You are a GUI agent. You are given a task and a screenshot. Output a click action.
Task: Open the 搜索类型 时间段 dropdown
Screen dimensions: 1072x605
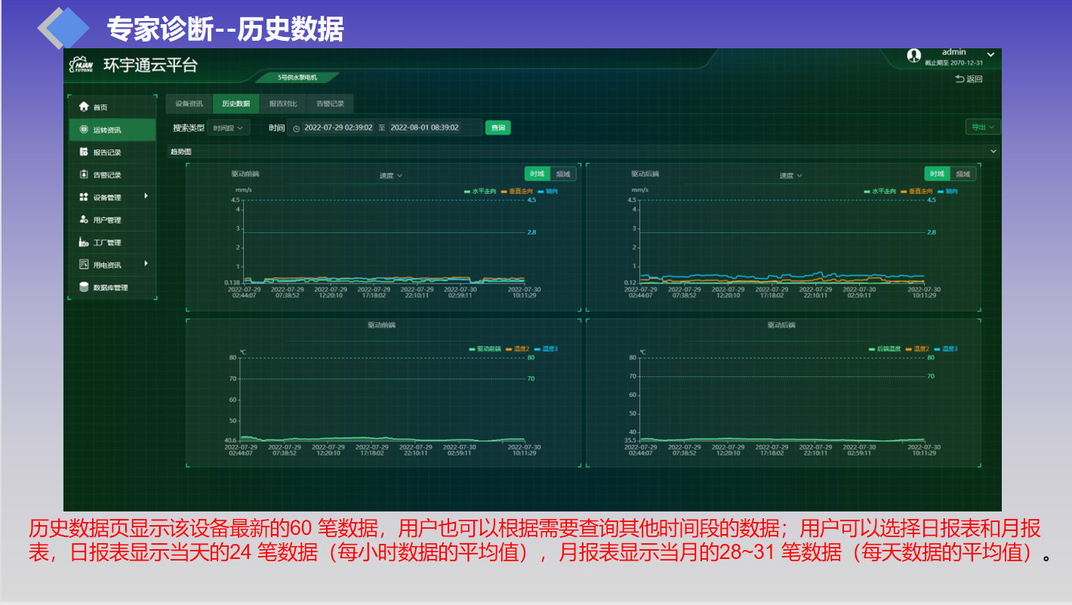[x=228, y=128]
